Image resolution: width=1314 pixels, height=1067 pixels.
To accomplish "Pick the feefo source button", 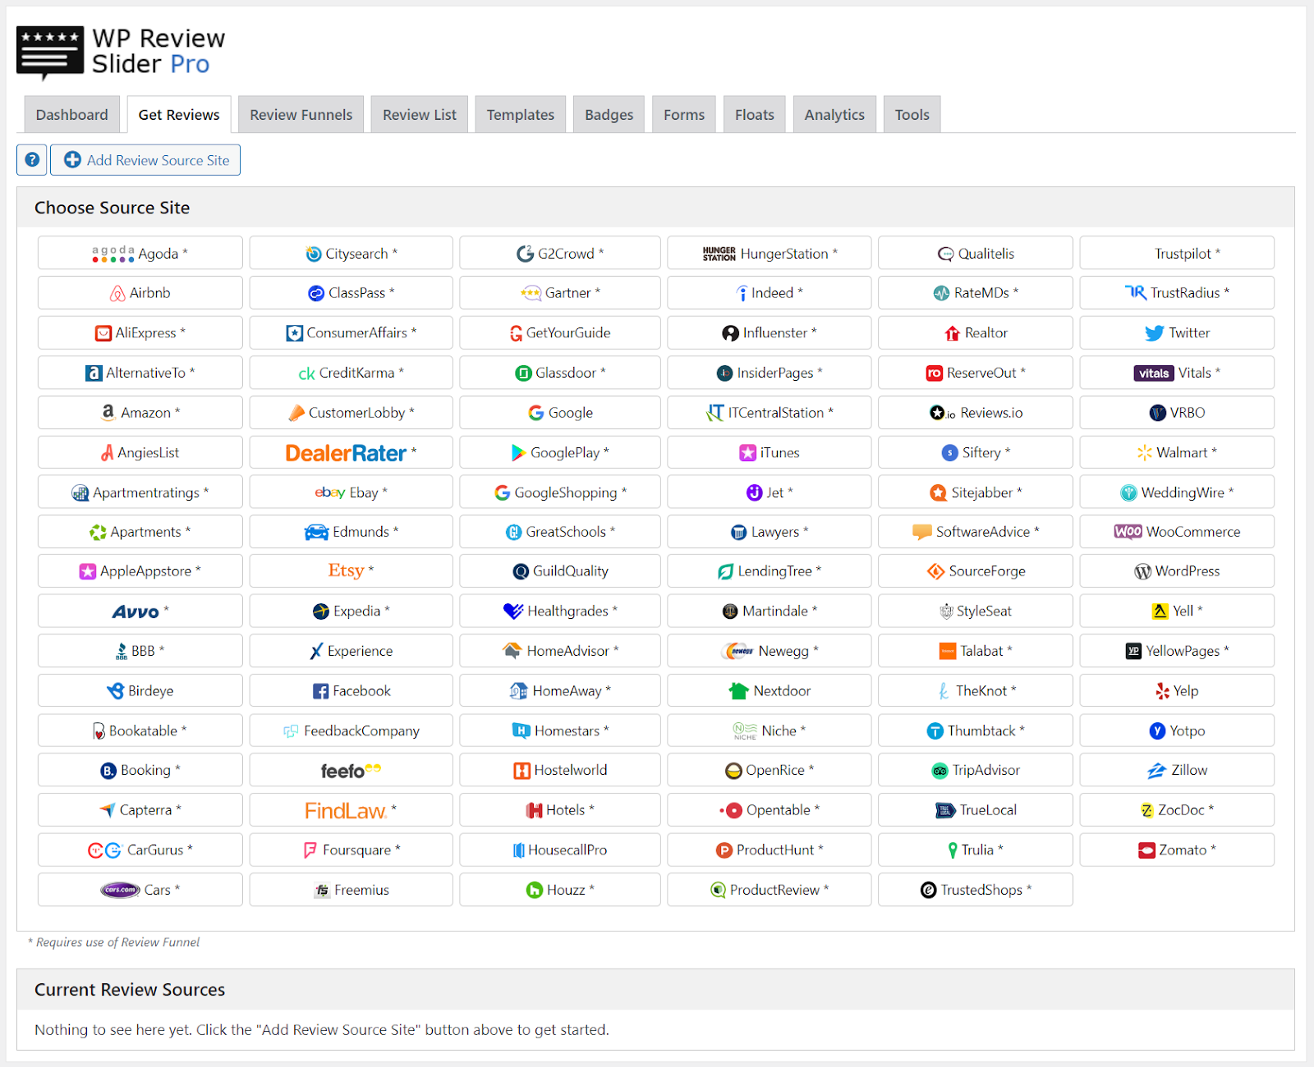I will (351, 771).
